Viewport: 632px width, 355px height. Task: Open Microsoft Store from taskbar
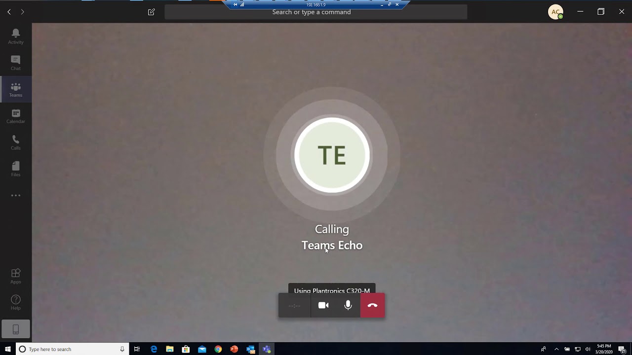tap(186, 349)
